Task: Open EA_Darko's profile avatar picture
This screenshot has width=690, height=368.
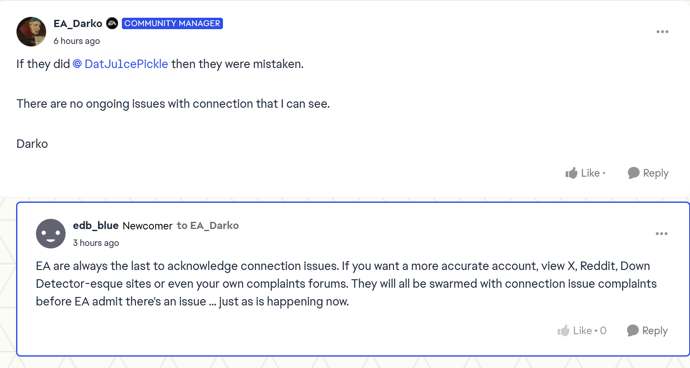Action: point(31,32)
